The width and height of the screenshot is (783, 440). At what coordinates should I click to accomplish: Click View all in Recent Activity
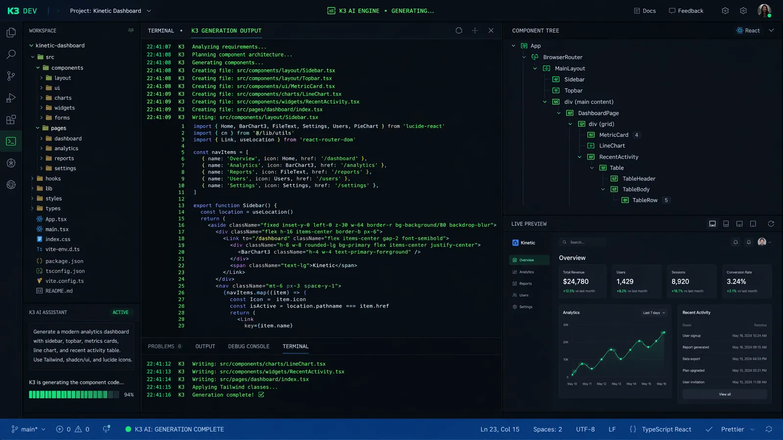click(x=725, y=394)
